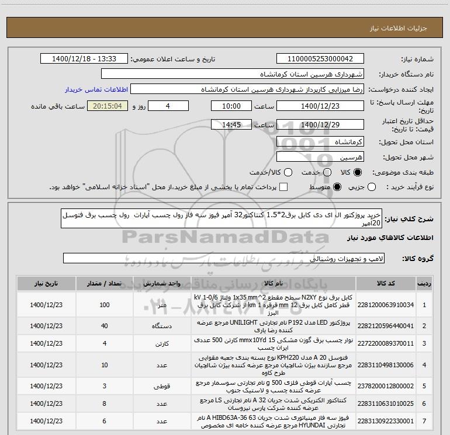Click the تاریخ نیاز column header
Screen dimensions: 450x435
[x=46, y=283]
